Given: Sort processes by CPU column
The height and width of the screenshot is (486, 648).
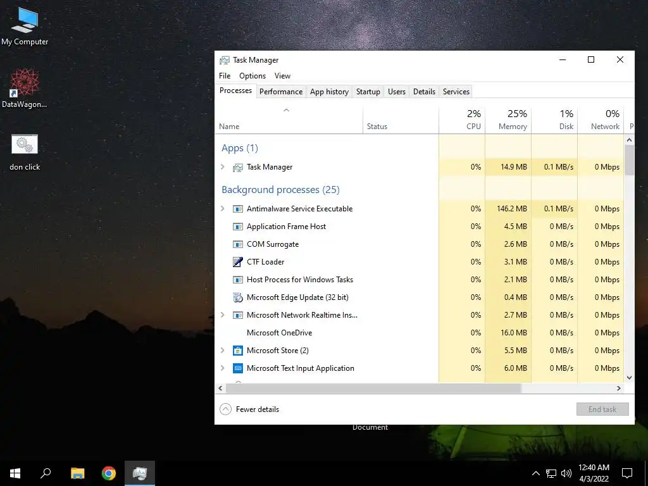Looking at the screenshot, I should pyautogui.click(x=462, y=120).
